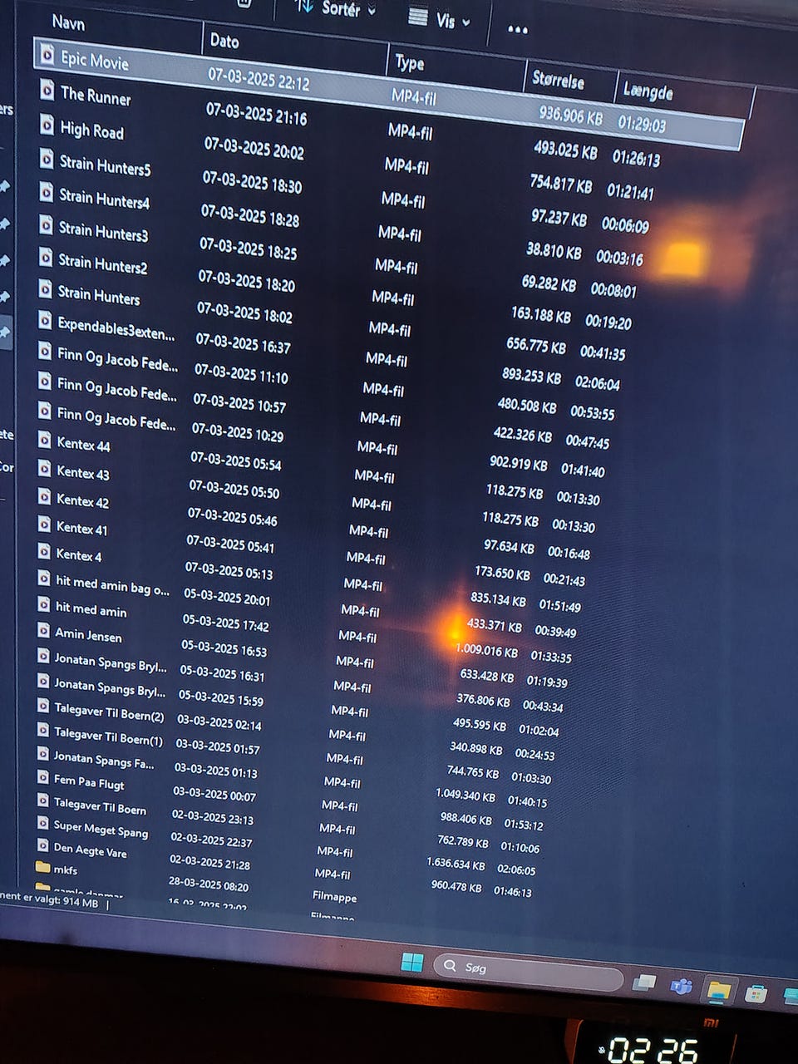Sort by the Dato column header
Image resolution: width=798 pixels, height=1064 pixels.
(224, 40)
